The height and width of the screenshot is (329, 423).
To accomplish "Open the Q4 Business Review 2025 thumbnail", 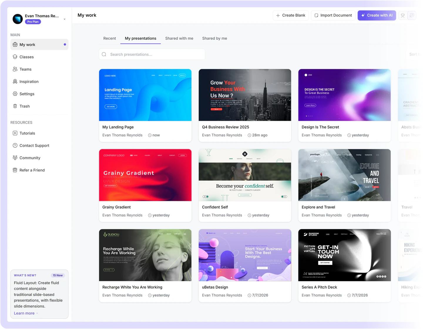I will coord(245,95).
